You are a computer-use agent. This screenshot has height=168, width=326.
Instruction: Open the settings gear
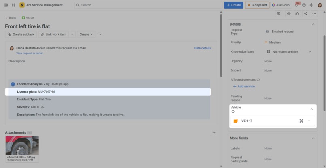click(311, 5)
